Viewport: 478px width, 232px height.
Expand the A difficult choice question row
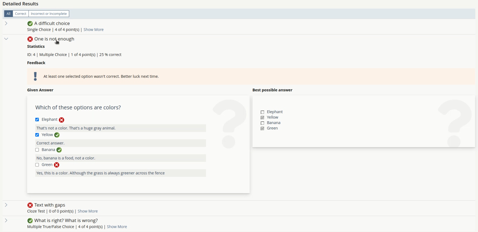[6, 23]
